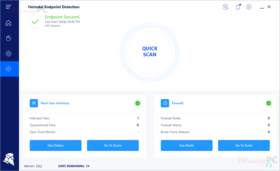Click the green Endpoint Secured checkmark icon
This screenshot has width=280, height=171.
tap(35, 21)
